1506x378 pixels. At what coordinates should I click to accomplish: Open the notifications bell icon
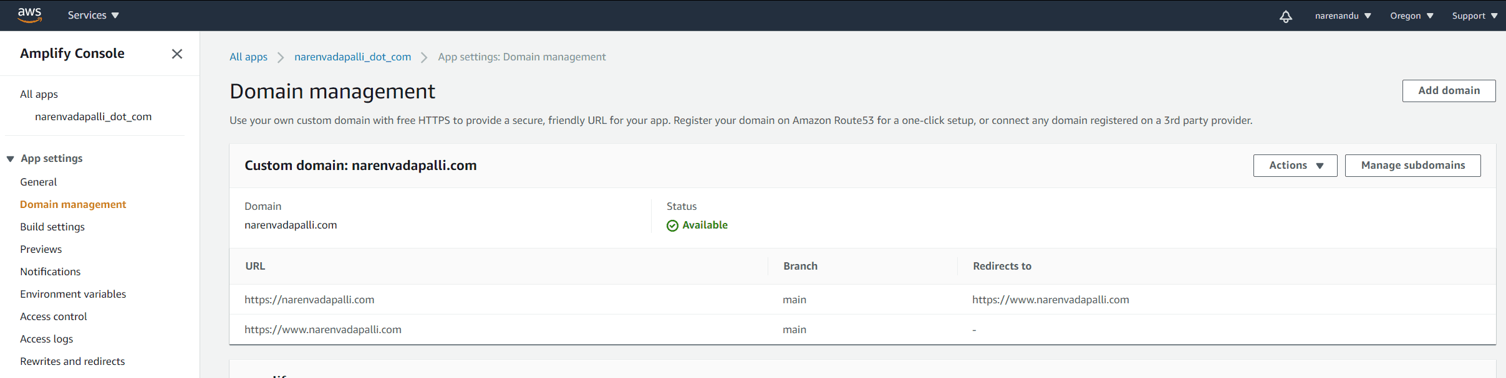[x=1286, y=16]
